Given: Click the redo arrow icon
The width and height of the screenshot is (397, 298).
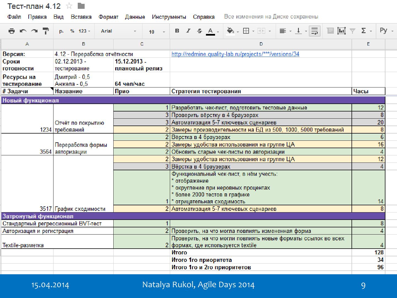Looking at the screenshot, I should pyautogui.click(x=34, y=31).
